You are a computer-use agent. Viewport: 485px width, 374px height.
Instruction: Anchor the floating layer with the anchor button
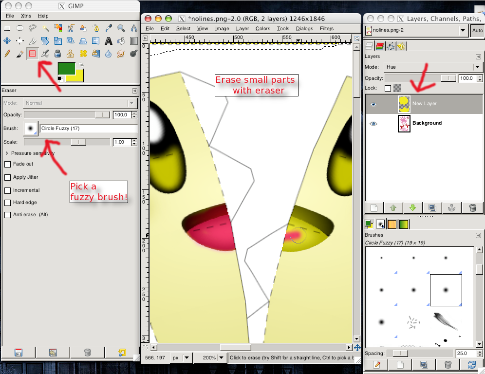pos(452,207)
